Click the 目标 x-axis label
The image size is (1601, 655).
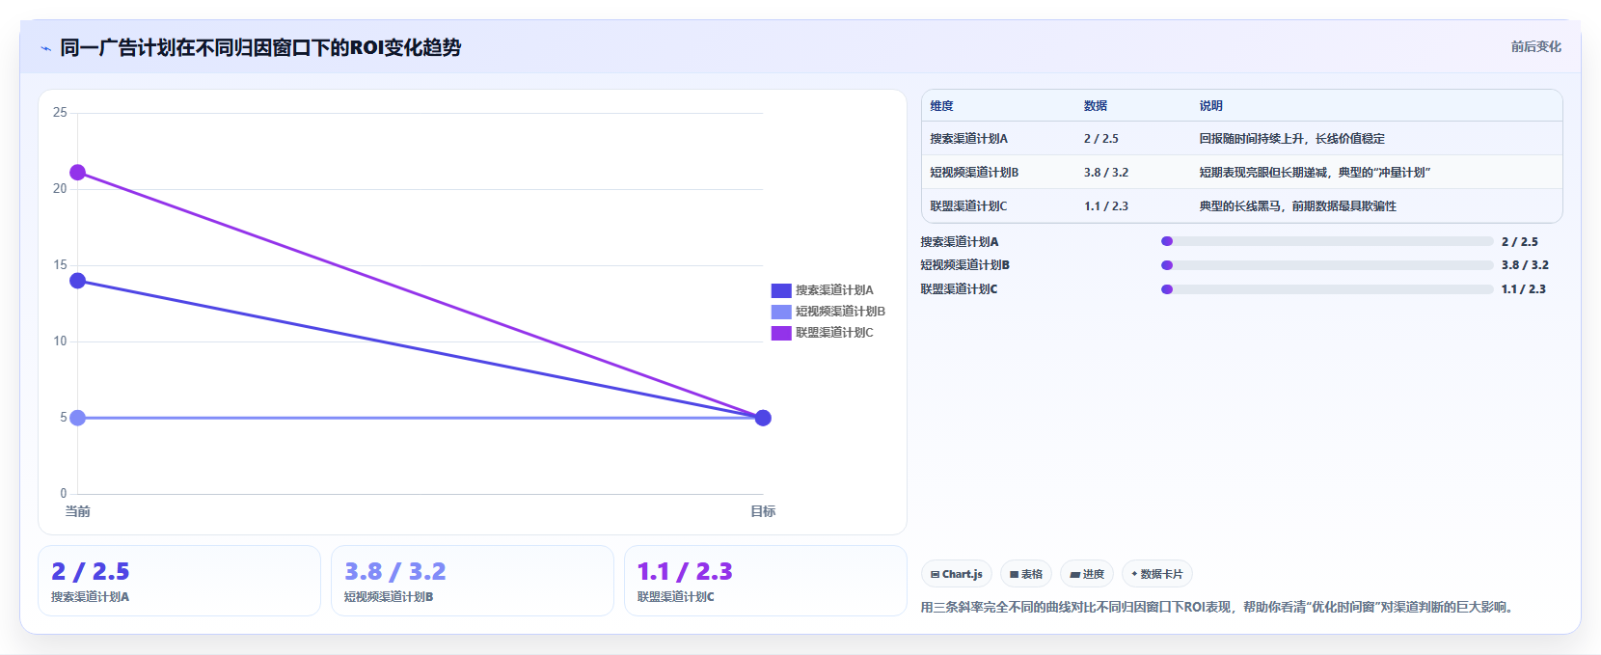click(x=763, y=511)
